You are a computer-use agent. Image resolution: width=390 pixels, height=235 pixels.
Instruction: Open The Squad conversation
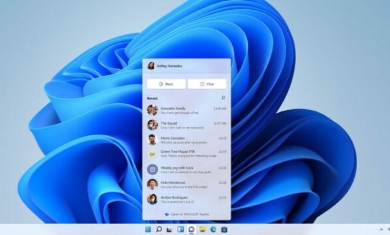tap(186, 125)
